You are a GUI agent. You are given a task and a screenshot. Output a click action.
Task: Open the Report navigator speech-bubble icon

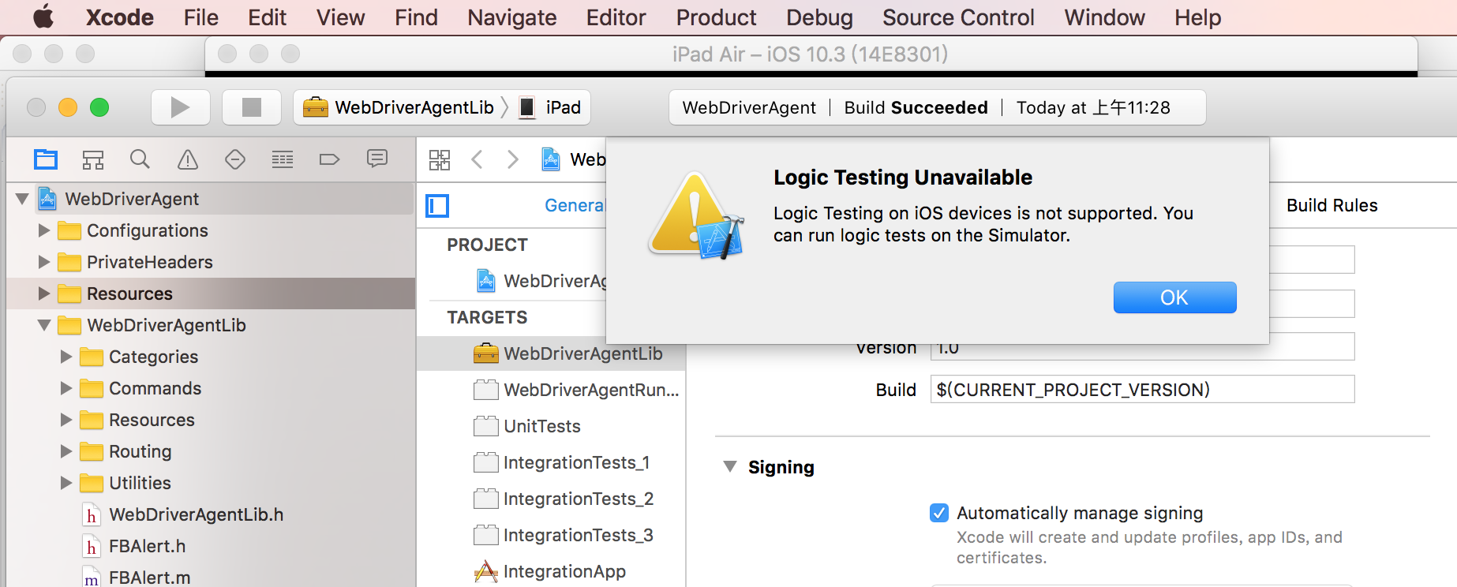[377, 159]
